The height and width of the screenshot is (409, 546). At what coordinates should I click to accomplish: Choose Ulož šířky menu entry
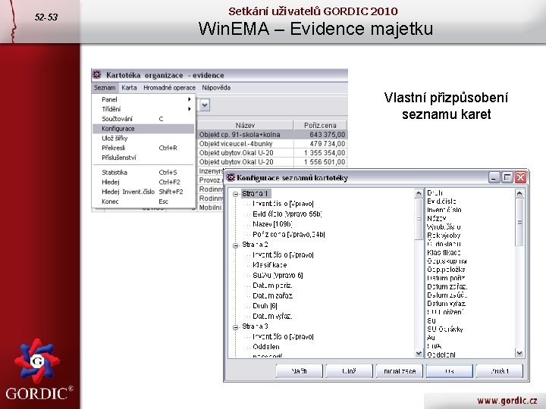click(143, 139)
